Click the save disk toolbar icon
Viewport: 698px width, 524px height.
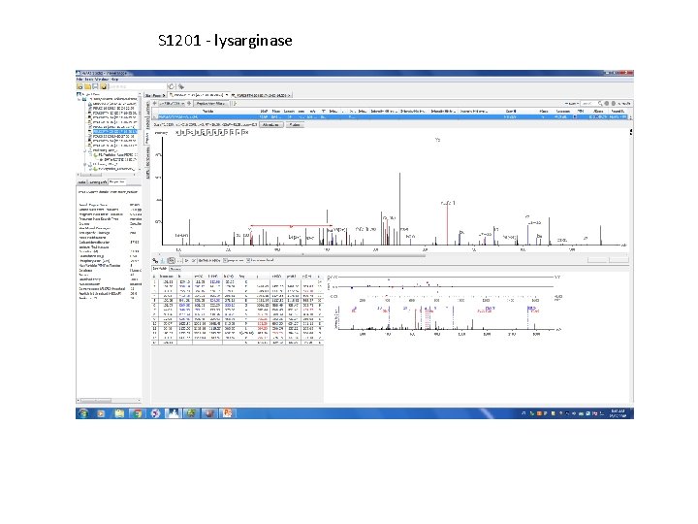95,87
